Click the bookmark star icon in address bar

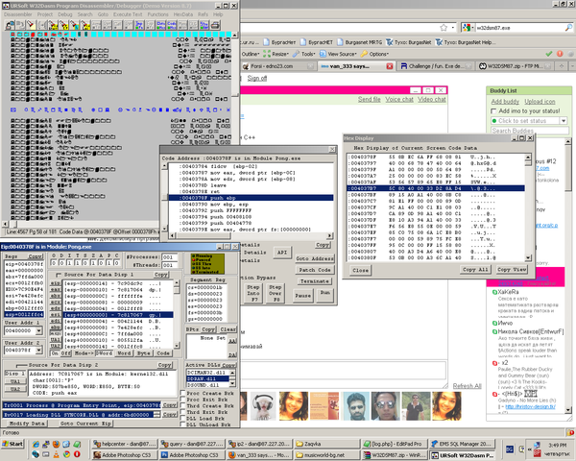pyautogui.click(x=444, y=28)
